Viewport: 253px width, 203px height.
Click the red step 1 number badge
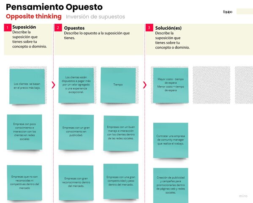[x=8, y=27]
